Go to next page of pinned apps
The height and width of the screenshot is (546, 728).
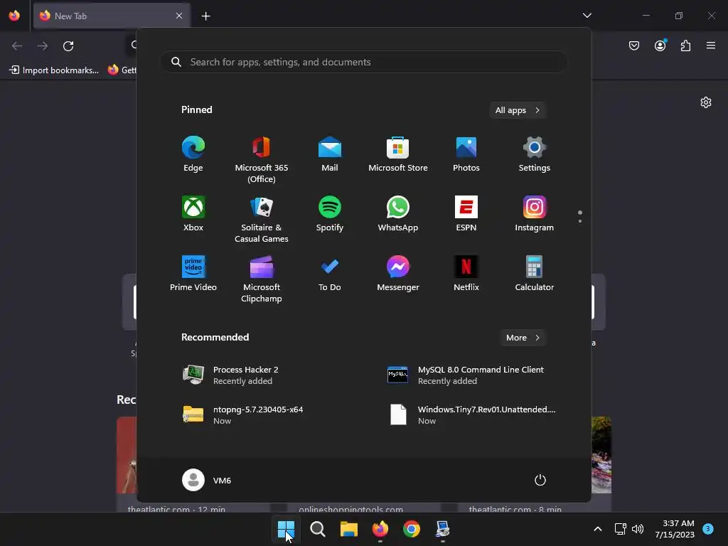click(x=580, y=221)
